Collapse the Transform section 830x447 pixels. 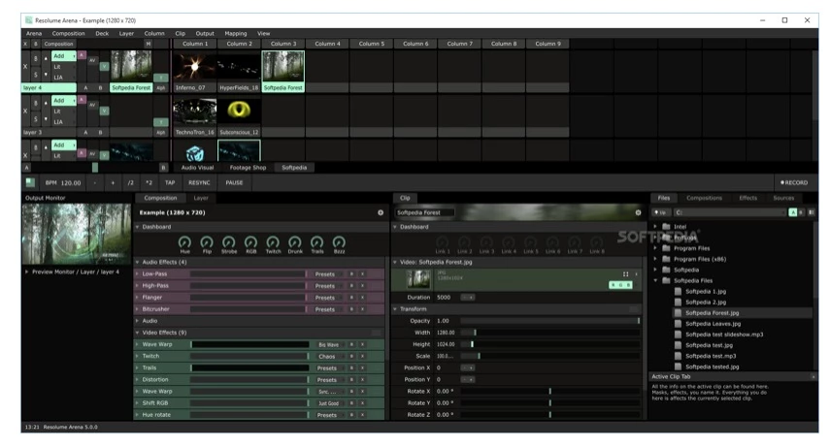[395, 309]
